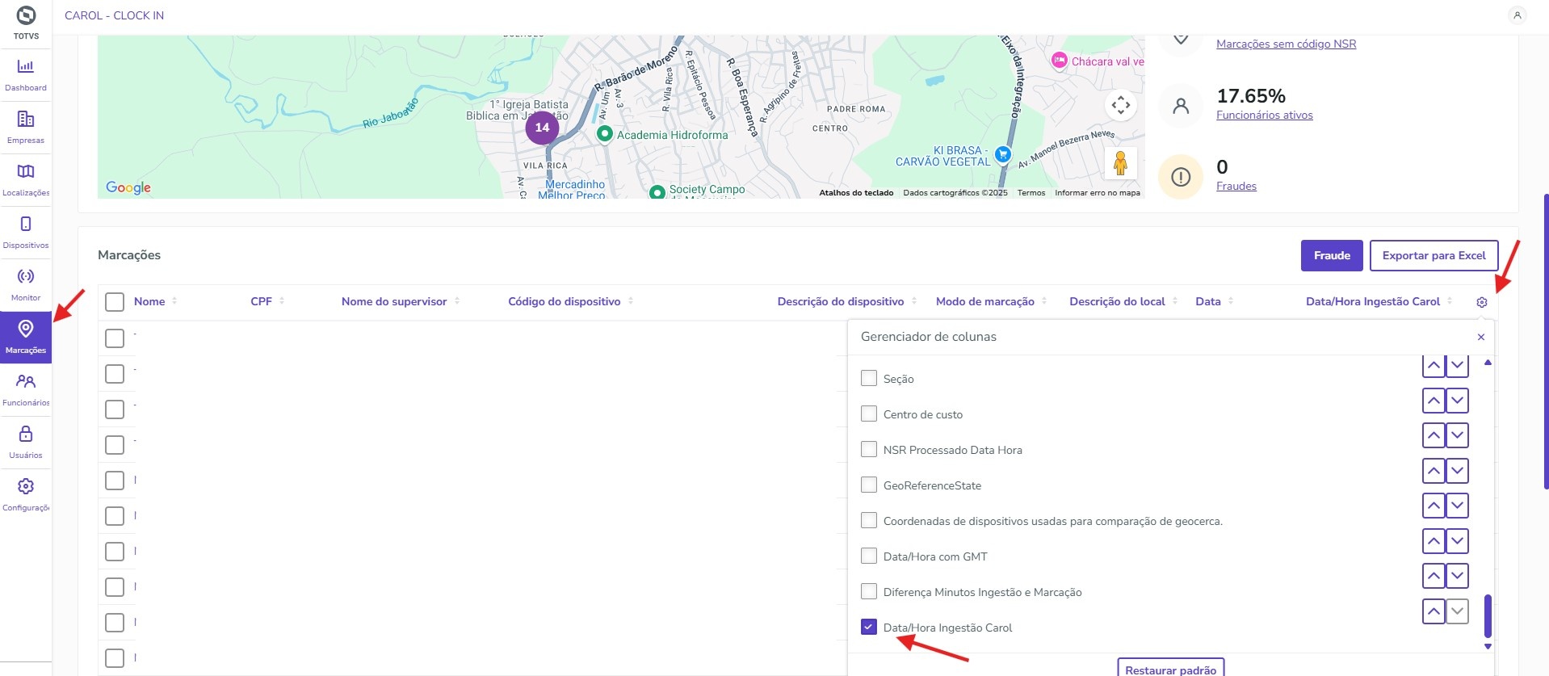Sort by Código do dispositivo column header

tap(564, 301)
